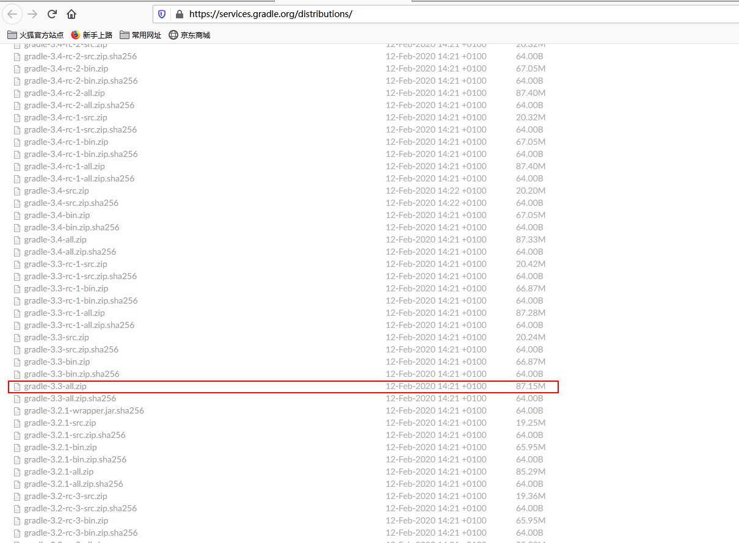739x543 pixels.
Task: Click the 85.29M size of gradle-3.2.1-all.zip
Action: coord(531,472)
